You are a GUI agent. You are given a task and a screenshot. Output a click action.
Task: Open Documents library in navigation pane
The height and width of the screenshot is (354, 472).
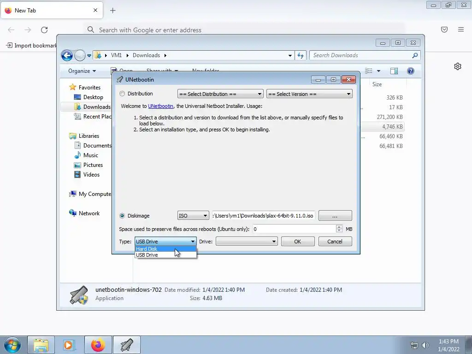click(x=97, y=145)
